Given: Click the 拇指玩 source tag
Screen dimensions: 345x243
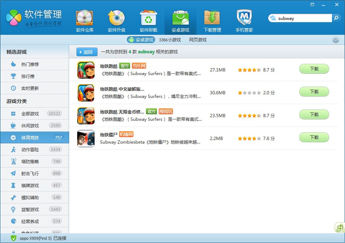Looking at the screenshot, I should (166, 112).
